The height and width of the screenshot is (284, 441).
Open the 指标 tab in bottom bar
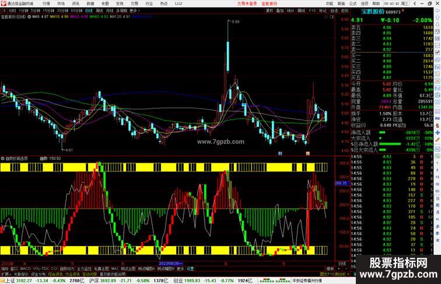point(5,269)
